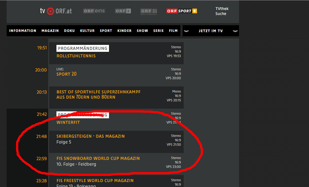This screenshot has width=309, height=187.
Task: Open the SPORT 20 programme title
Action: pyautogui.click(x=66, y=74)
